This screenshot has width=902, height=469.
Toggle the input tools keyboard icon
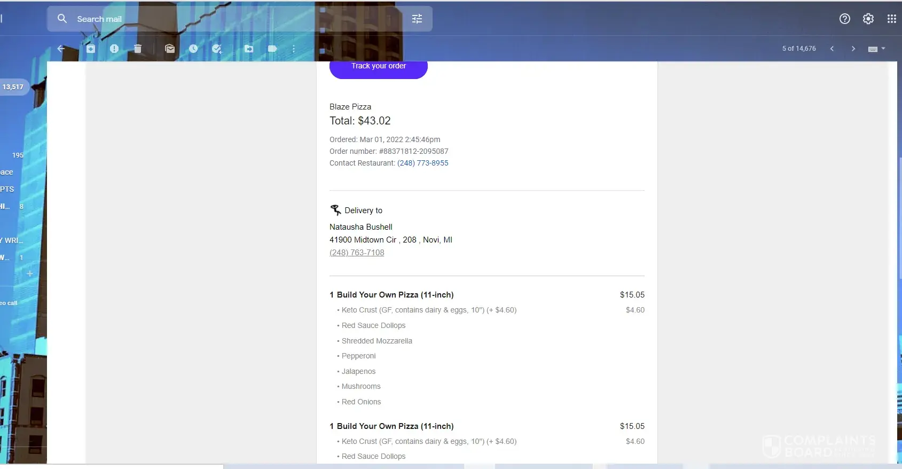click(873, 49)
